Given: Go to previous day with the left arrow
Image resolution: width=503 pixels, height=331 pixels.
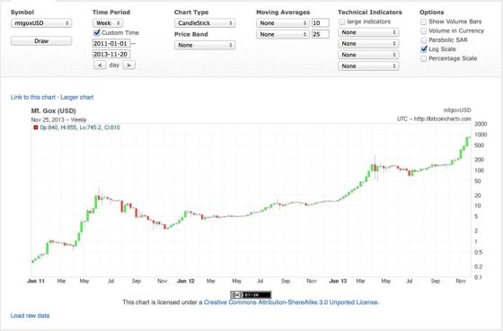Looking at the screenshot, I should [100, 65].
